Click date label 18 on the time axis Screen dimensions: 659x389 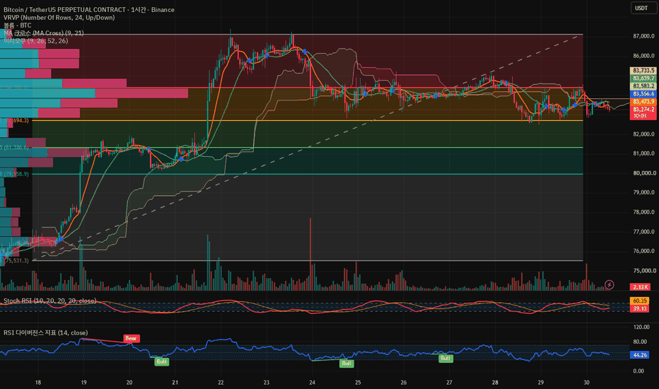click(37, 382)
